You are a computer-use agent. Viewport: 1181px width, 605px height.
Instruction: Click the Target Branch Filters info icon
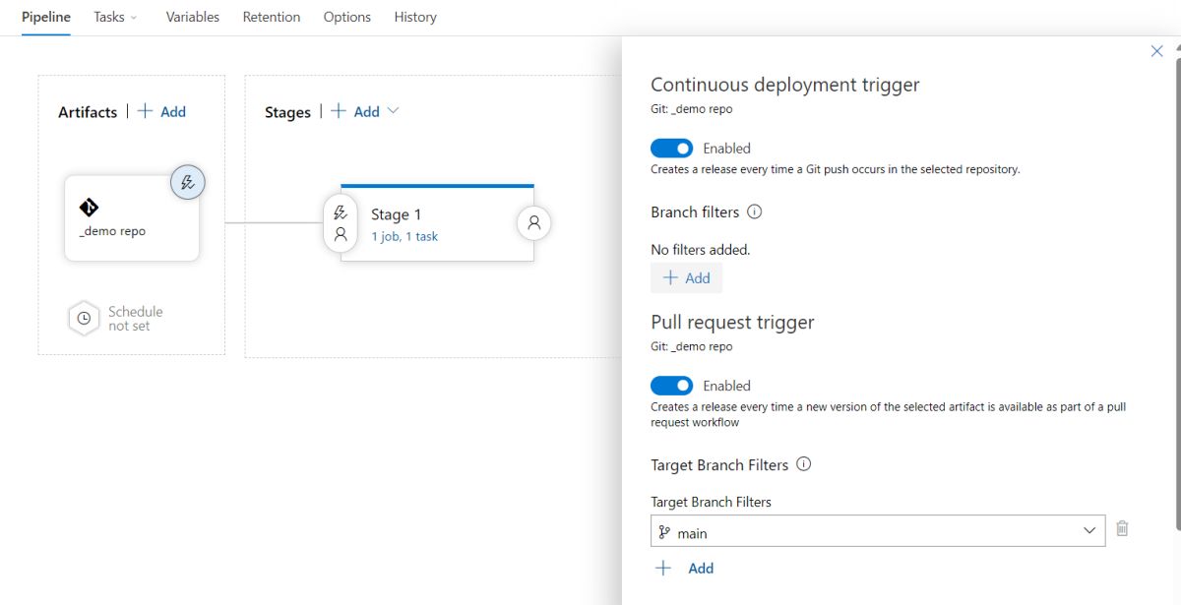click(x=803, y=464)
